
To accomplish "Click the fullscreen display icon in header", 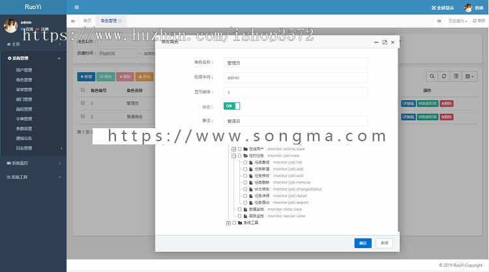I will pos(434,8).
